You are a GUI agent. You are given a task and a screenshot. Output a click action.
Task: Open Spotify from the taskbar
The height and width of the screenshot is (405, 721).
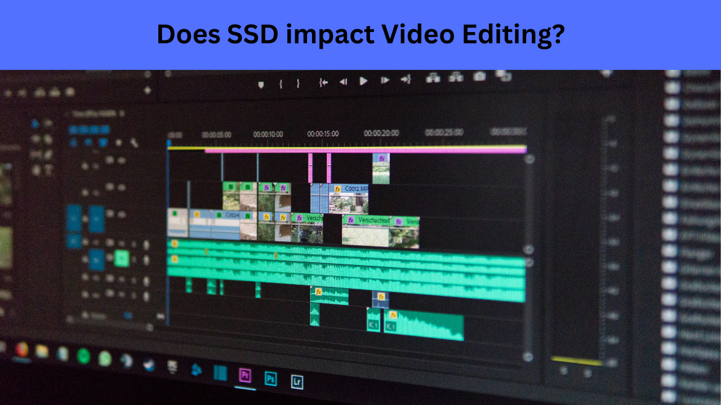[83, 355]
